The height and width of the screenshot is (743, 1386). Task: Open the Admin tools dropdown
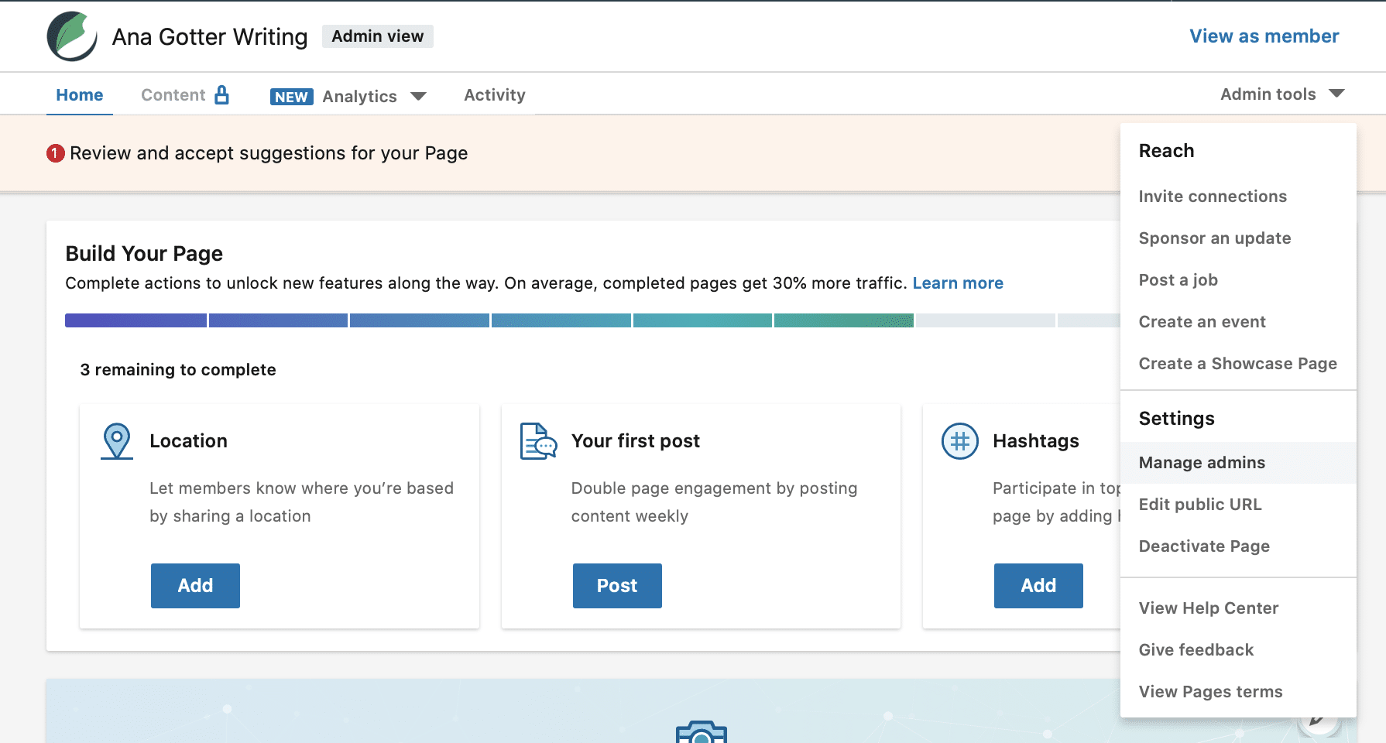1282,94
